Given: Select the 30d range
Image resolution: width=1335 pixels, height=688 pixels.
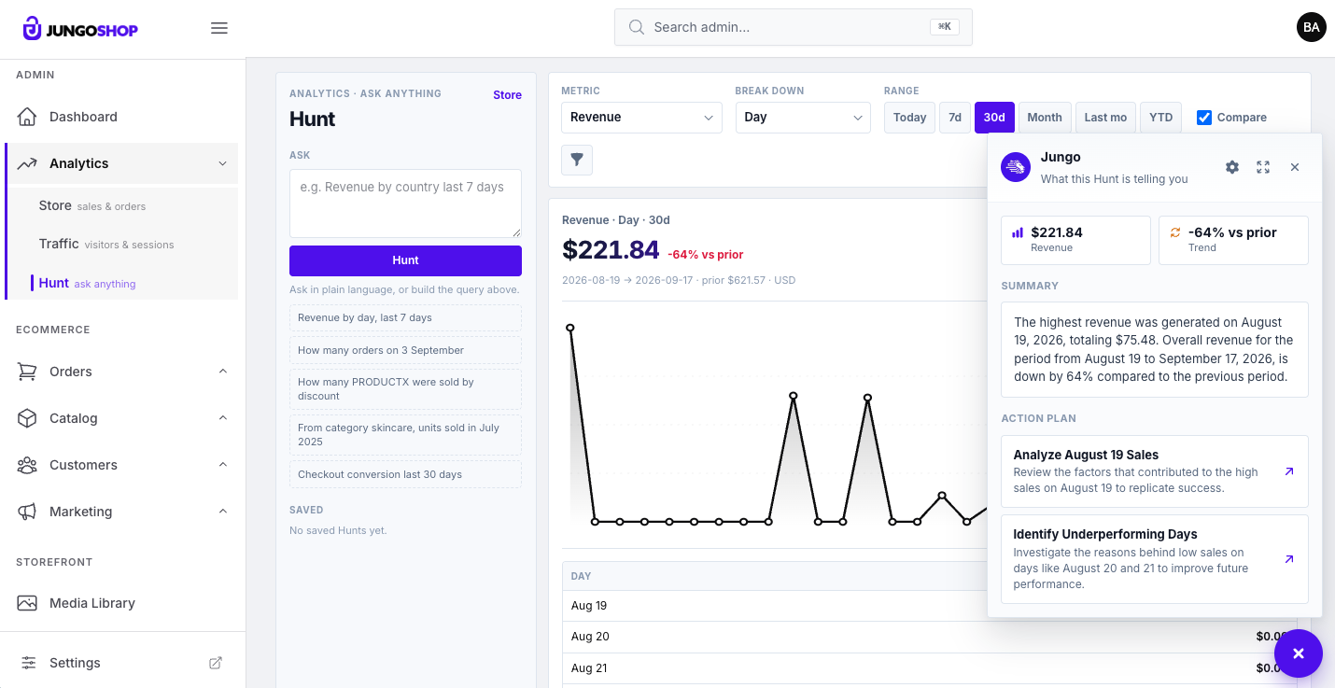Looking at the screenshot, I should [994, 118].
